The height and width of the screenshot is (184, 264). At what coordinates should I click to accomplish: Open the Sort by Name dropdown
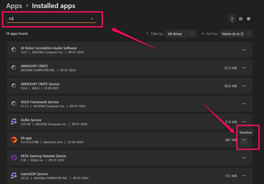click(236, 34)
